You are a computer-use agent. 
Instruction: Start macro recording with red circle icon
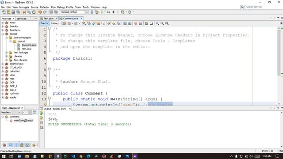pos(136,23)
